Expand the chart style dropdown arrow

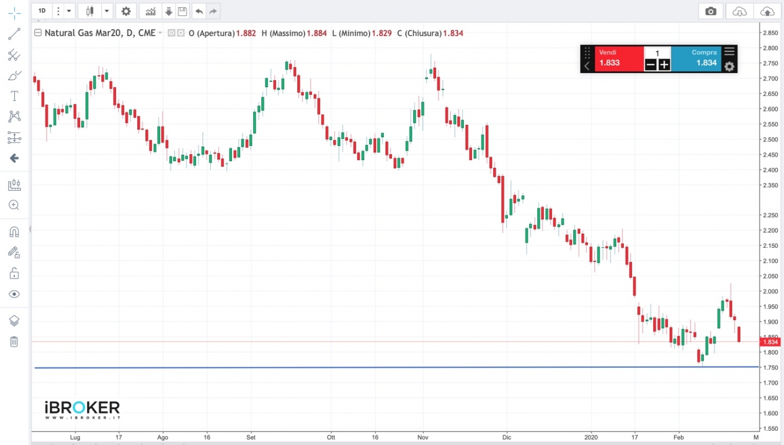tap(107, 11)
